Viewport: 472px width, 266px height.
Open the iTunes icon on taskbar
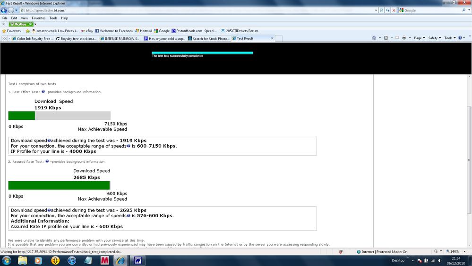(x=72, y=260)
